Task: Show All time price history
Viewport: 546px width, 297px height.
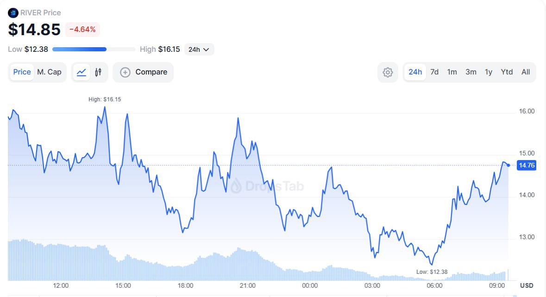Action: [x=526, y=72]
